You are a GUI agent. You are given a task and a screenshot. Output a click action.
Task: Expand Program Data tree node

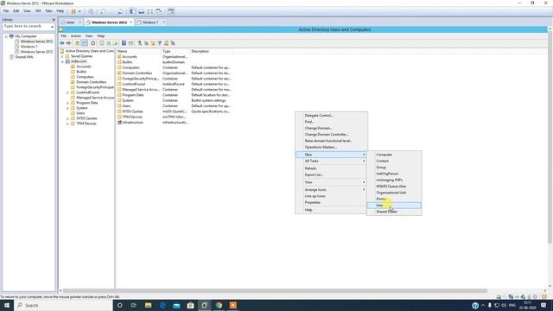67,103
